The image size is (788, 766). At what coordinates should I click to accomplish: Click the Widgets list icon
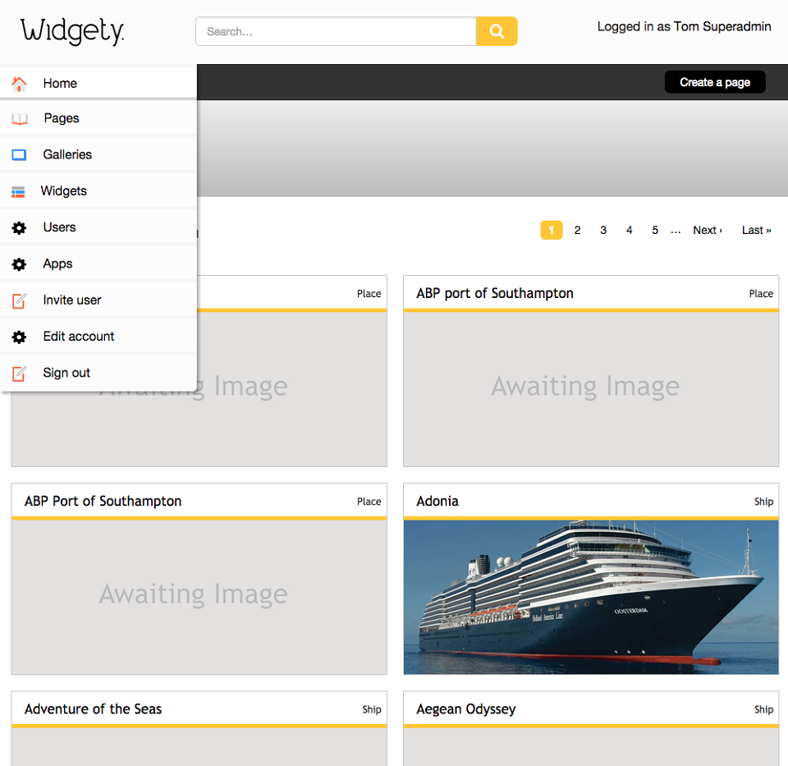(18, 191)
